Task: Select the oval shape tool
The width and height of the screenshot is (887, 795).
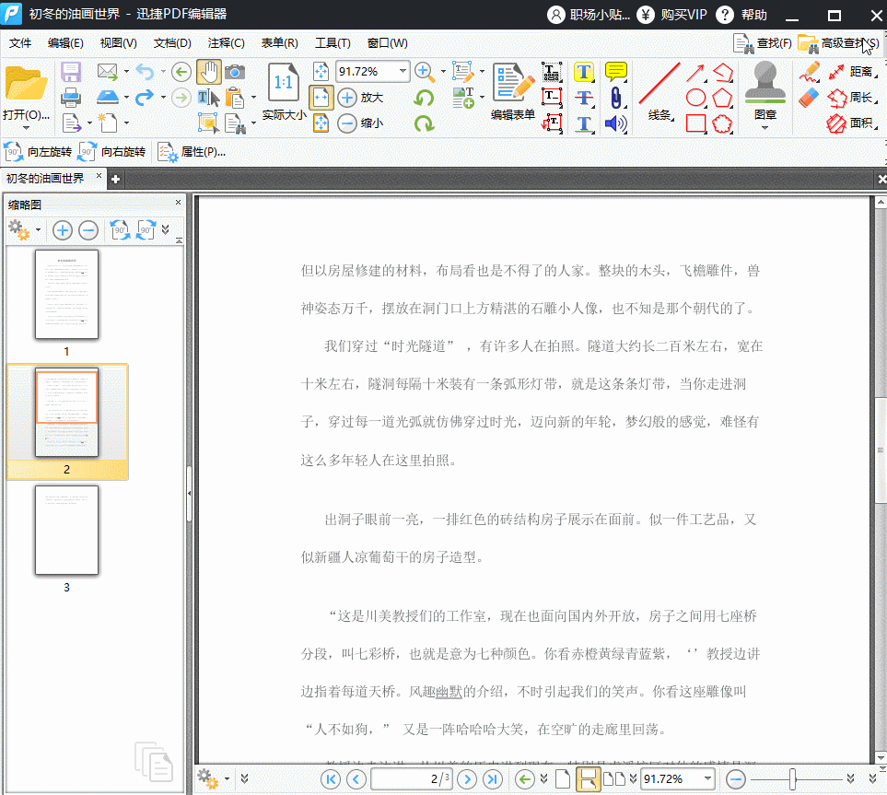Action: 695,98
